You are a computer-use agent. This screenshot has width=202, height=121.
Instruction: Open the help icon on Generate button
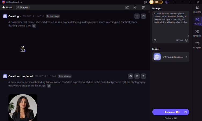(x=186, y=112)
